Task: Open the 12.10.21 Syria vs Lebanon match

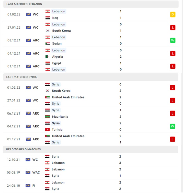Action: coord(90,160)
